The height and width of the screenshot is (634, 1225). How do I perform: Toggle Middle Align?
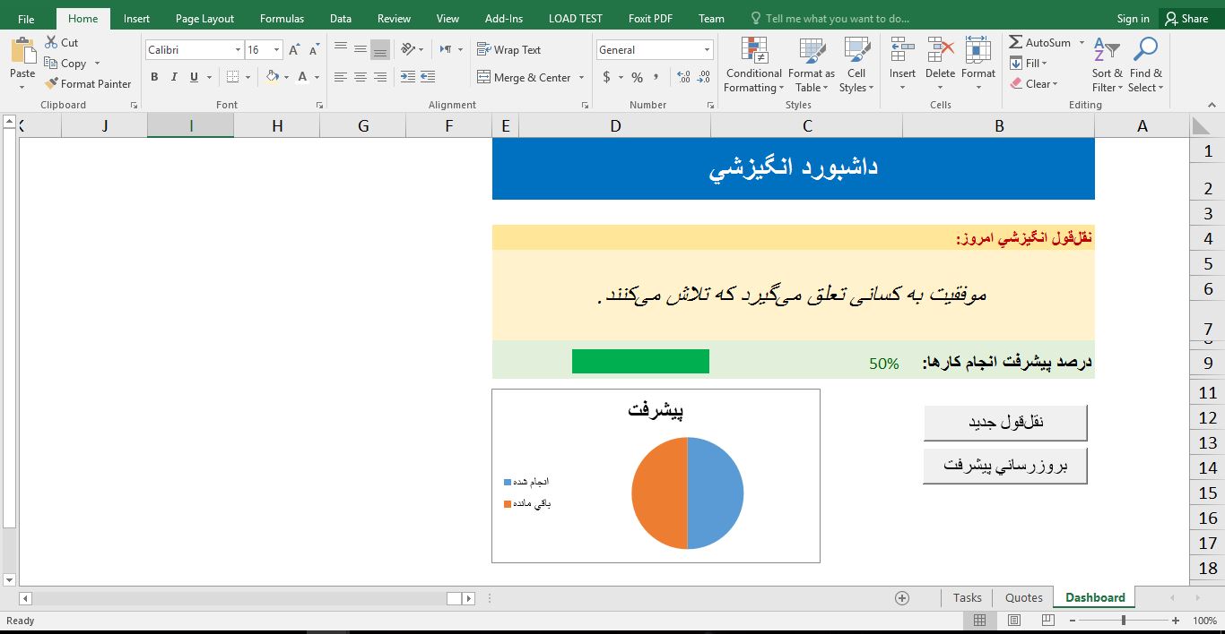[x=361, y=50]
